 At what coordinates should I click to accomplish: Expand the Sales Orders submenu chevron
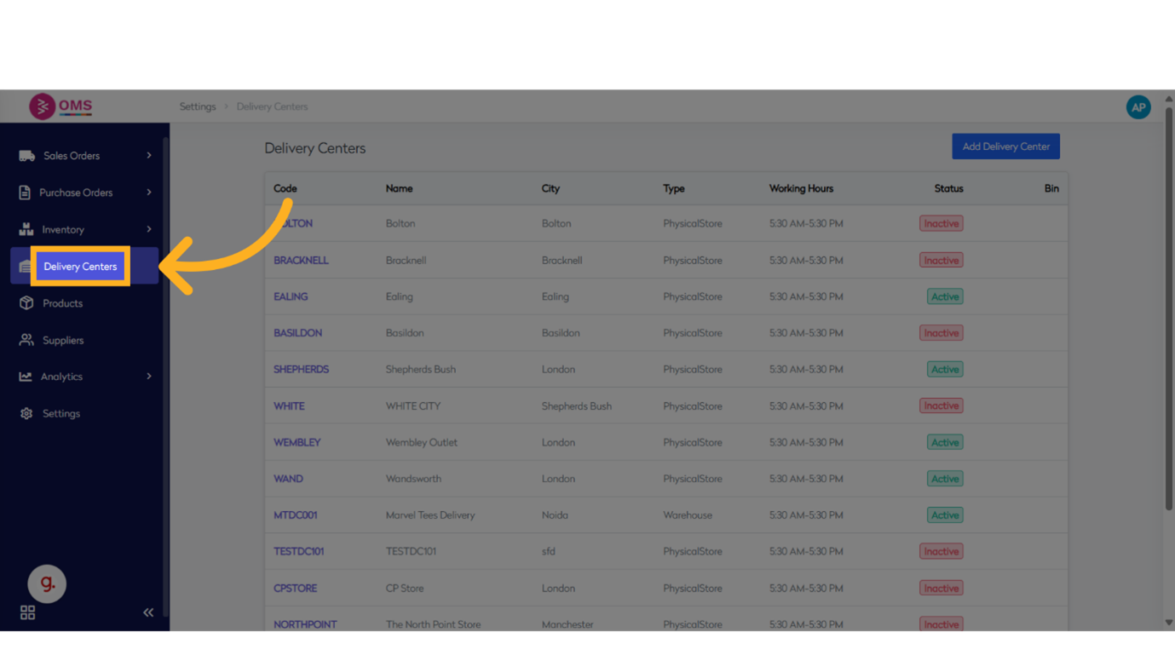(x=148, y=155)
